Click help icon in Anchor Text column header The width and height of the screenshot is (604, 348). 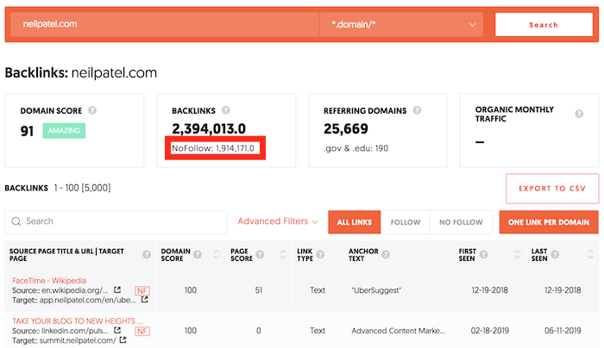[x=385, y=255]
